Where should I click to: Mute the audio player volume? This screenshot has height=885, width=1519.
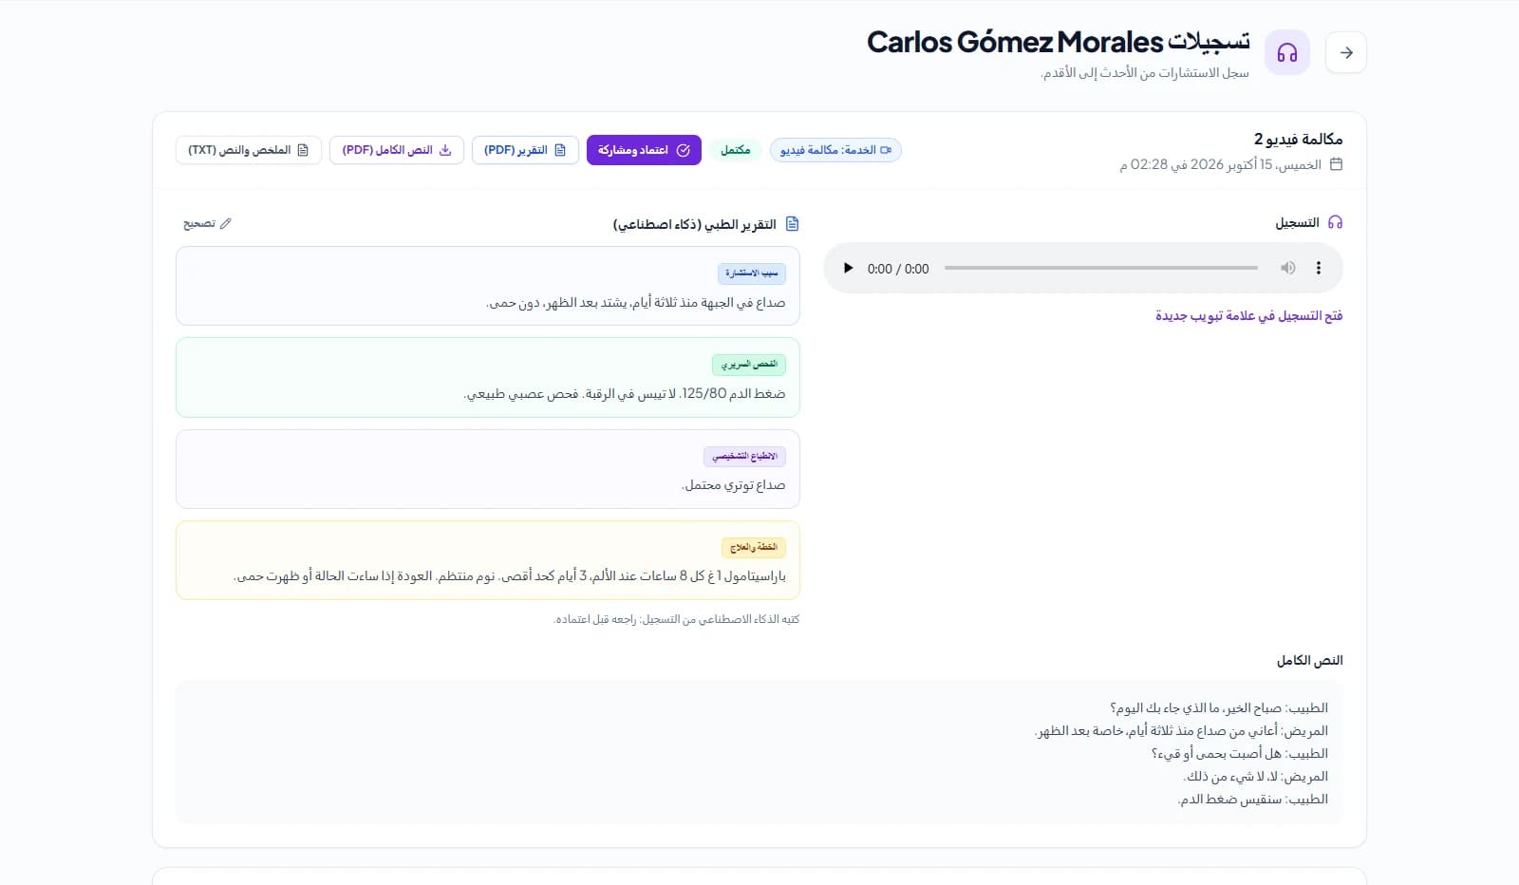pyautogui.click(x=1287, y=269)
